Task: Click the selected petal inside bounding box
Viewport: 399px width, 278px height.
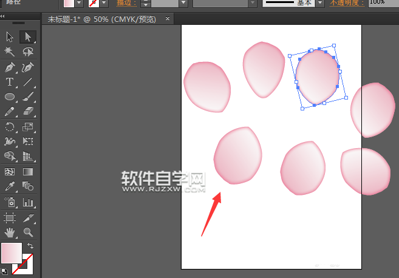Action: pyautogui.click(x=317, y=77)
